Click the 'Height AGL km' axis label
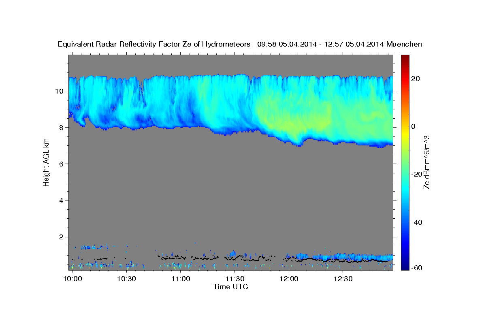486x324 pixels. point(46,162)
